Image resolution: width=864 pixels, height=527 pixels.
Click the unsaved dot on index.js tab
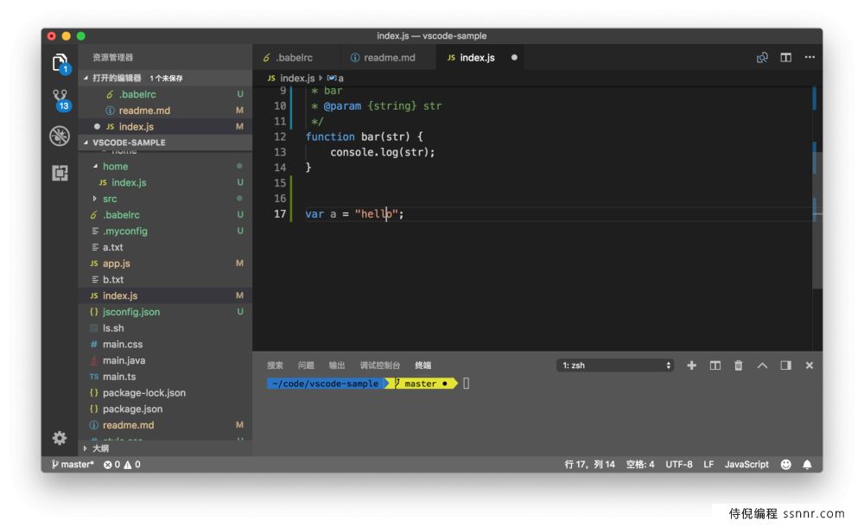tap(514, 57)
